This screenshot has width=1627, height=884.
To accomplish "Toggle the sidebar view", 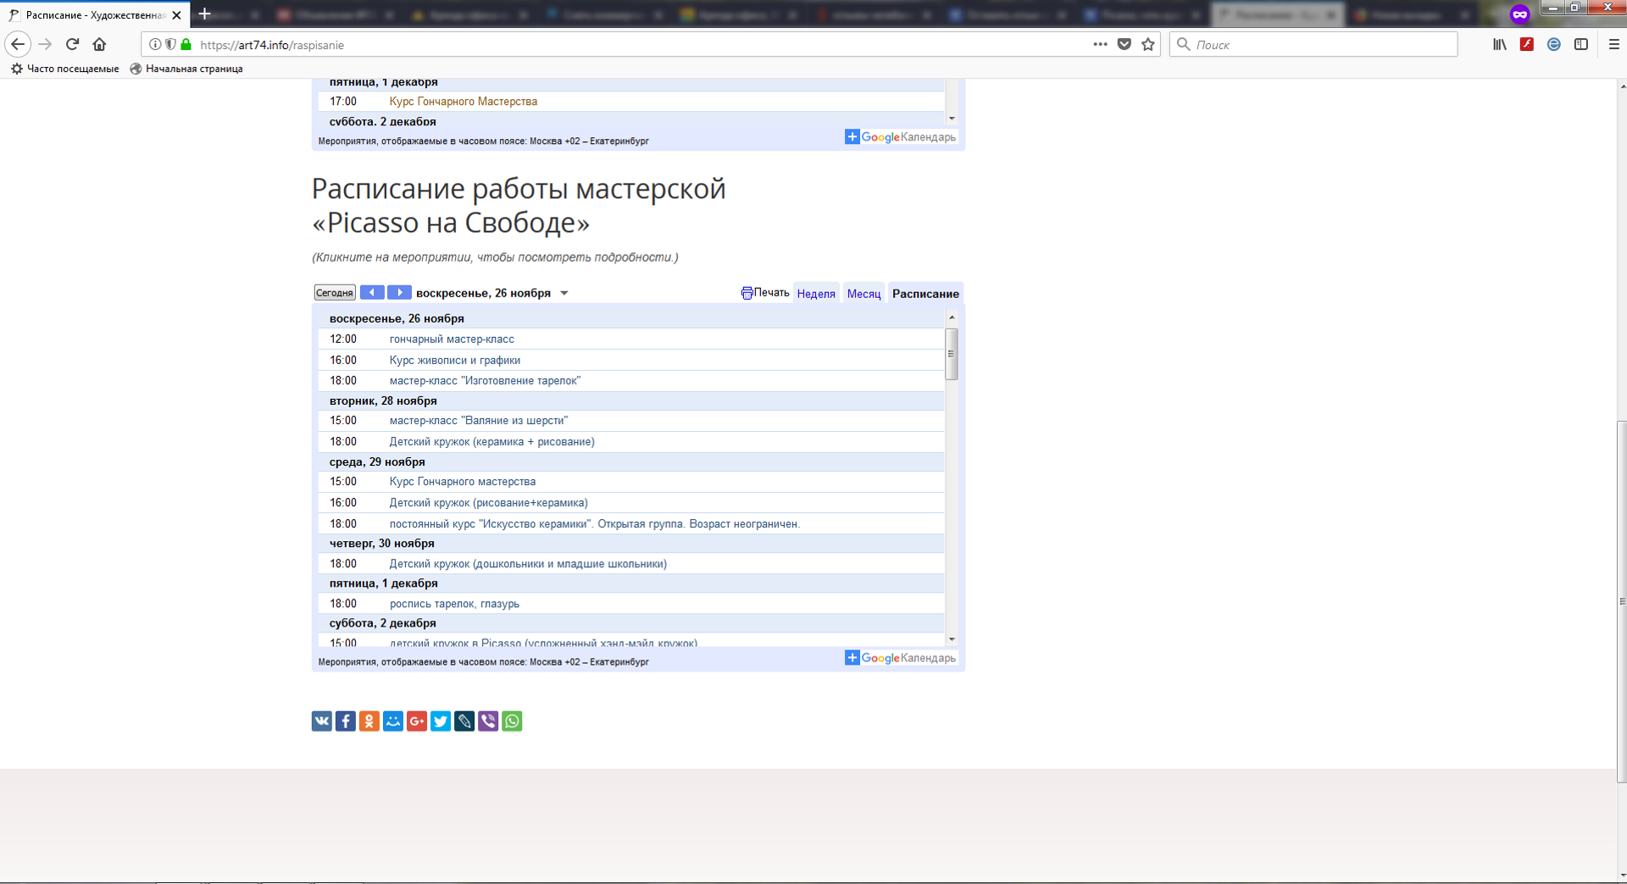I will (x=1581, y=44).
